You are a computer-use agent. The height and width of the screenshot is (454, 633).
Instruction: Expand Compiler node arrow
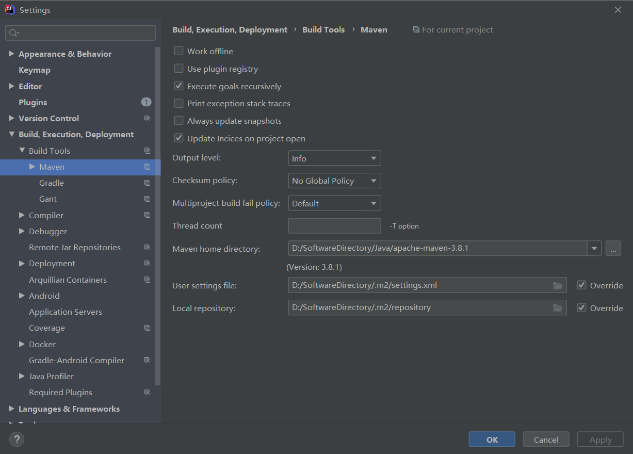[22, 215]
